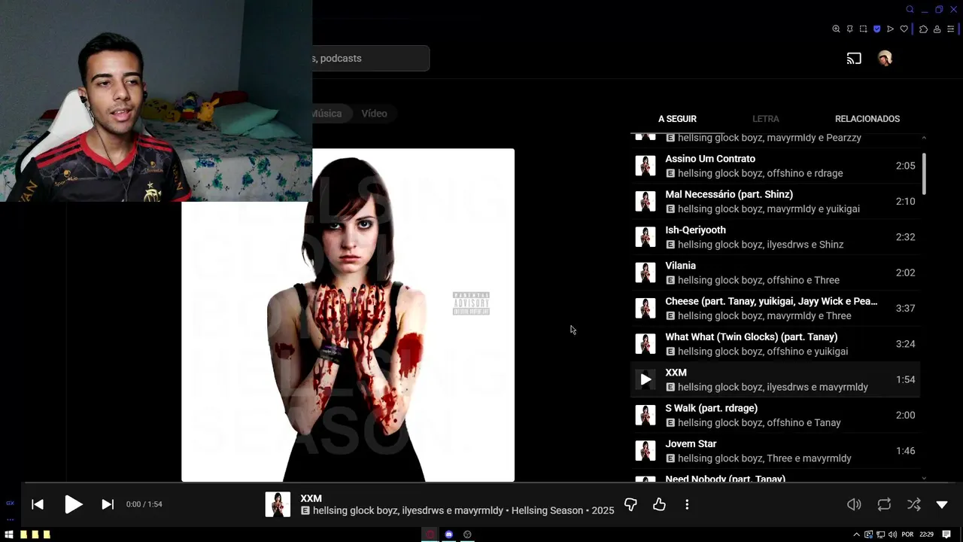Click the queue scrollbar thumb
This screenshot has width=963, height=542.
click(x=924, y=173)
